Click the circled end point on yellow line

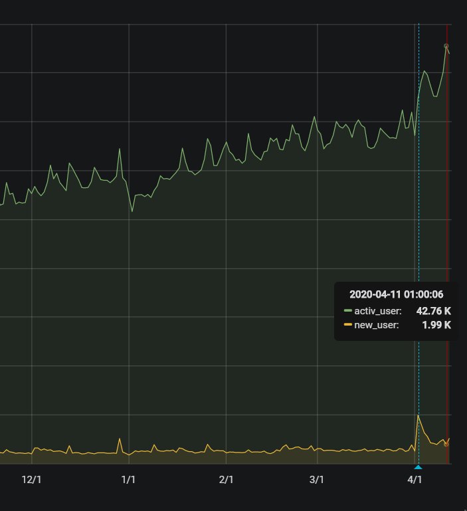[446, 444]
